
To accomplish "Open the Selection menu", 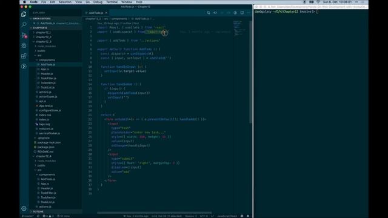I will [x=65, y=2].
